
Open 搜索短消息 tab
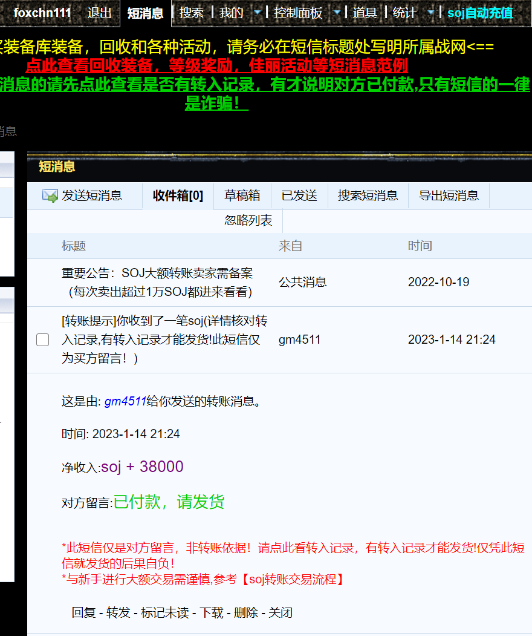[368, 195]
